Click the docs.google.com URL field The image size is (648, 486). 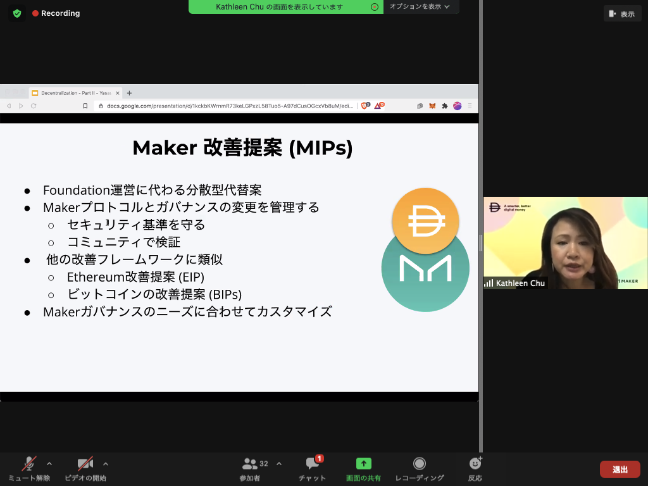pos(230,106)
